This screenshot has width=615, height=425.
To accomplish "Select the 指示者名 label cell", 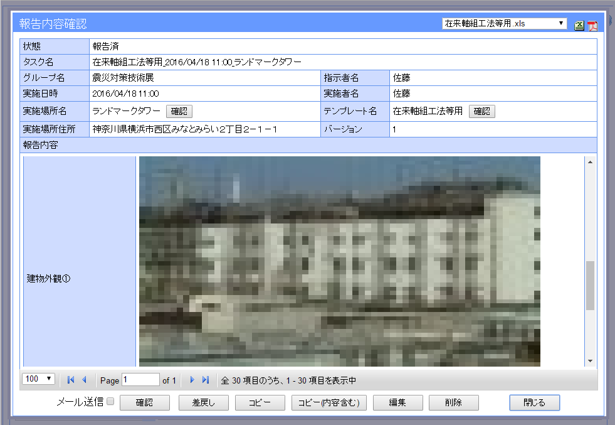I will (355, 78).
